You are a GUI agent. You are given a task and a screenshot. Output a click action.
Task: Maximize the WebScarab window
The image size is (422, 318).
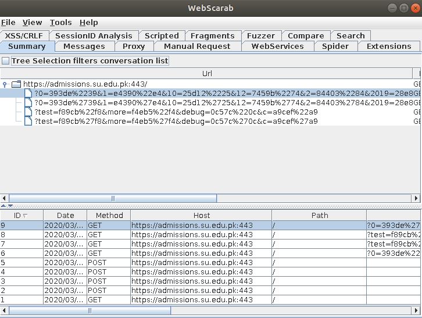click(404, 8)
